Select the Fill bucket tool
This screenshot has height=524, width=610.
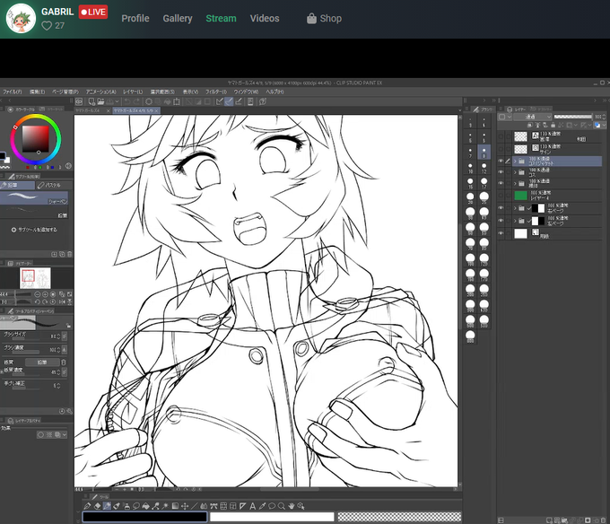click(x=146, y=506)
